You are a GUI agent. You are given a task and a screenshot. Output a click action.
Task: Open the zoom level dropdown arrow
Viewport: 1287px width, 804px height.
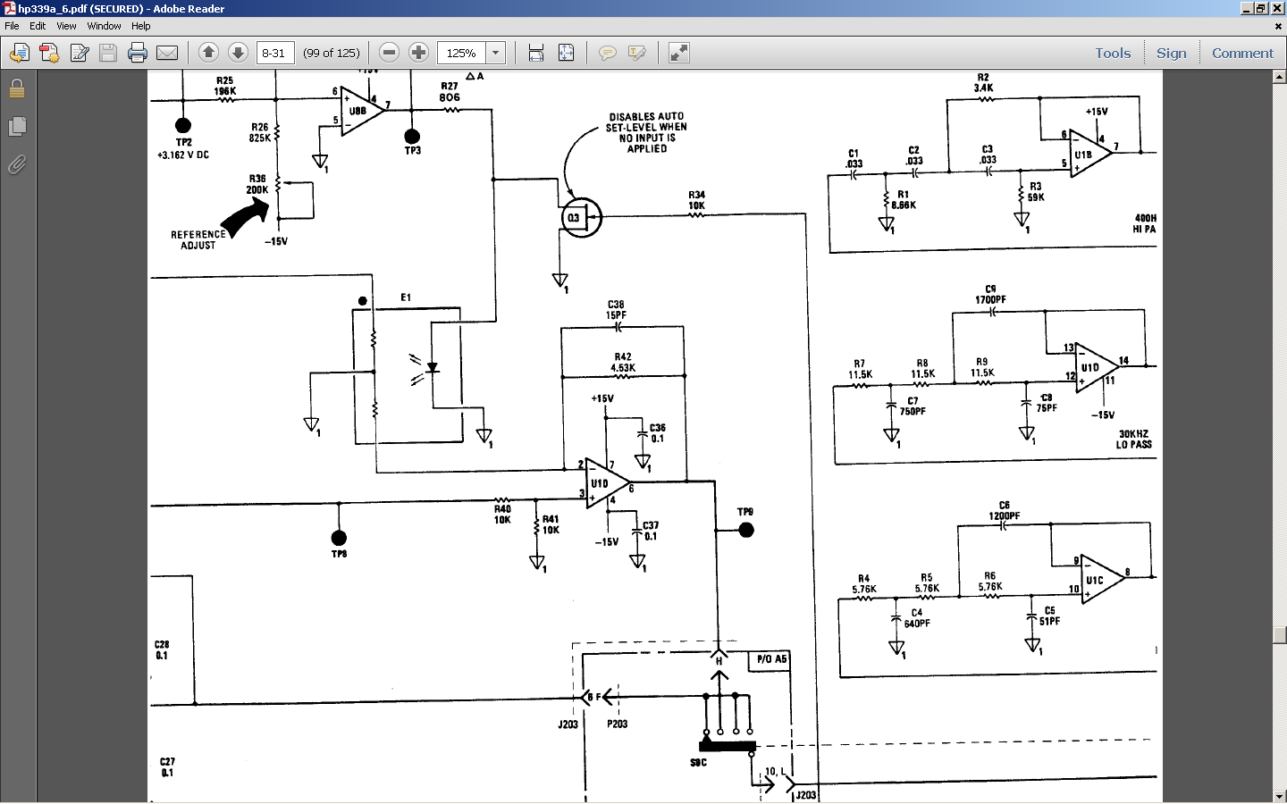pos(495,53)
